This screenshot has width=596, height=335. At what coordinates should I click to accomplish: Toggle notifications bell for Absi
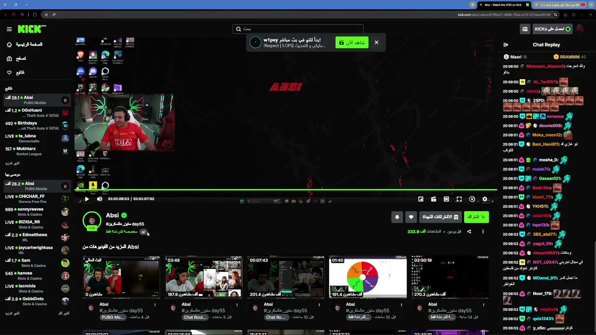pos(397,217)
